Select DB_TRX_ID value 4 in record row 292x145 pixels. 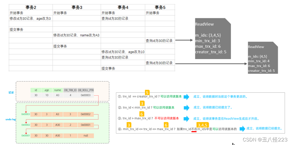pos(70,95)
